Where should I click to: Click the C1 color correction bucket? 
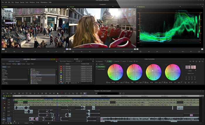pyautogui.click(x=186, y=77)
